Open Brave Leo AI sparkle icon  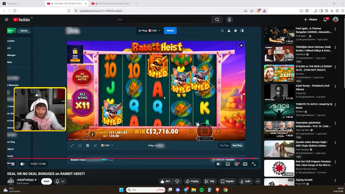click(332, 11)
